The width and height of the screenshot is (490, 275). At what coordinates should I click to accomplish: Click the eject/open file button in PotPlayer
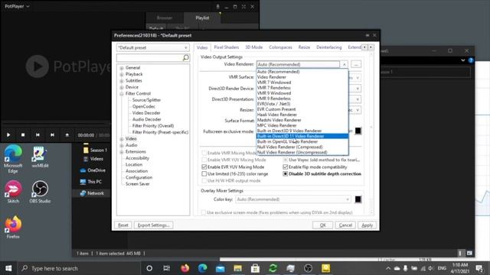click(x=67, y=135)
